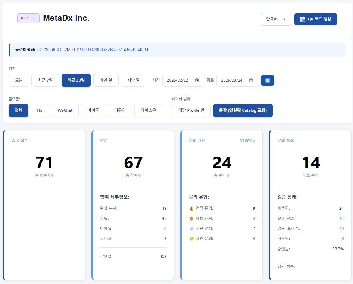Select the 최근 7일 period filter

45,81
